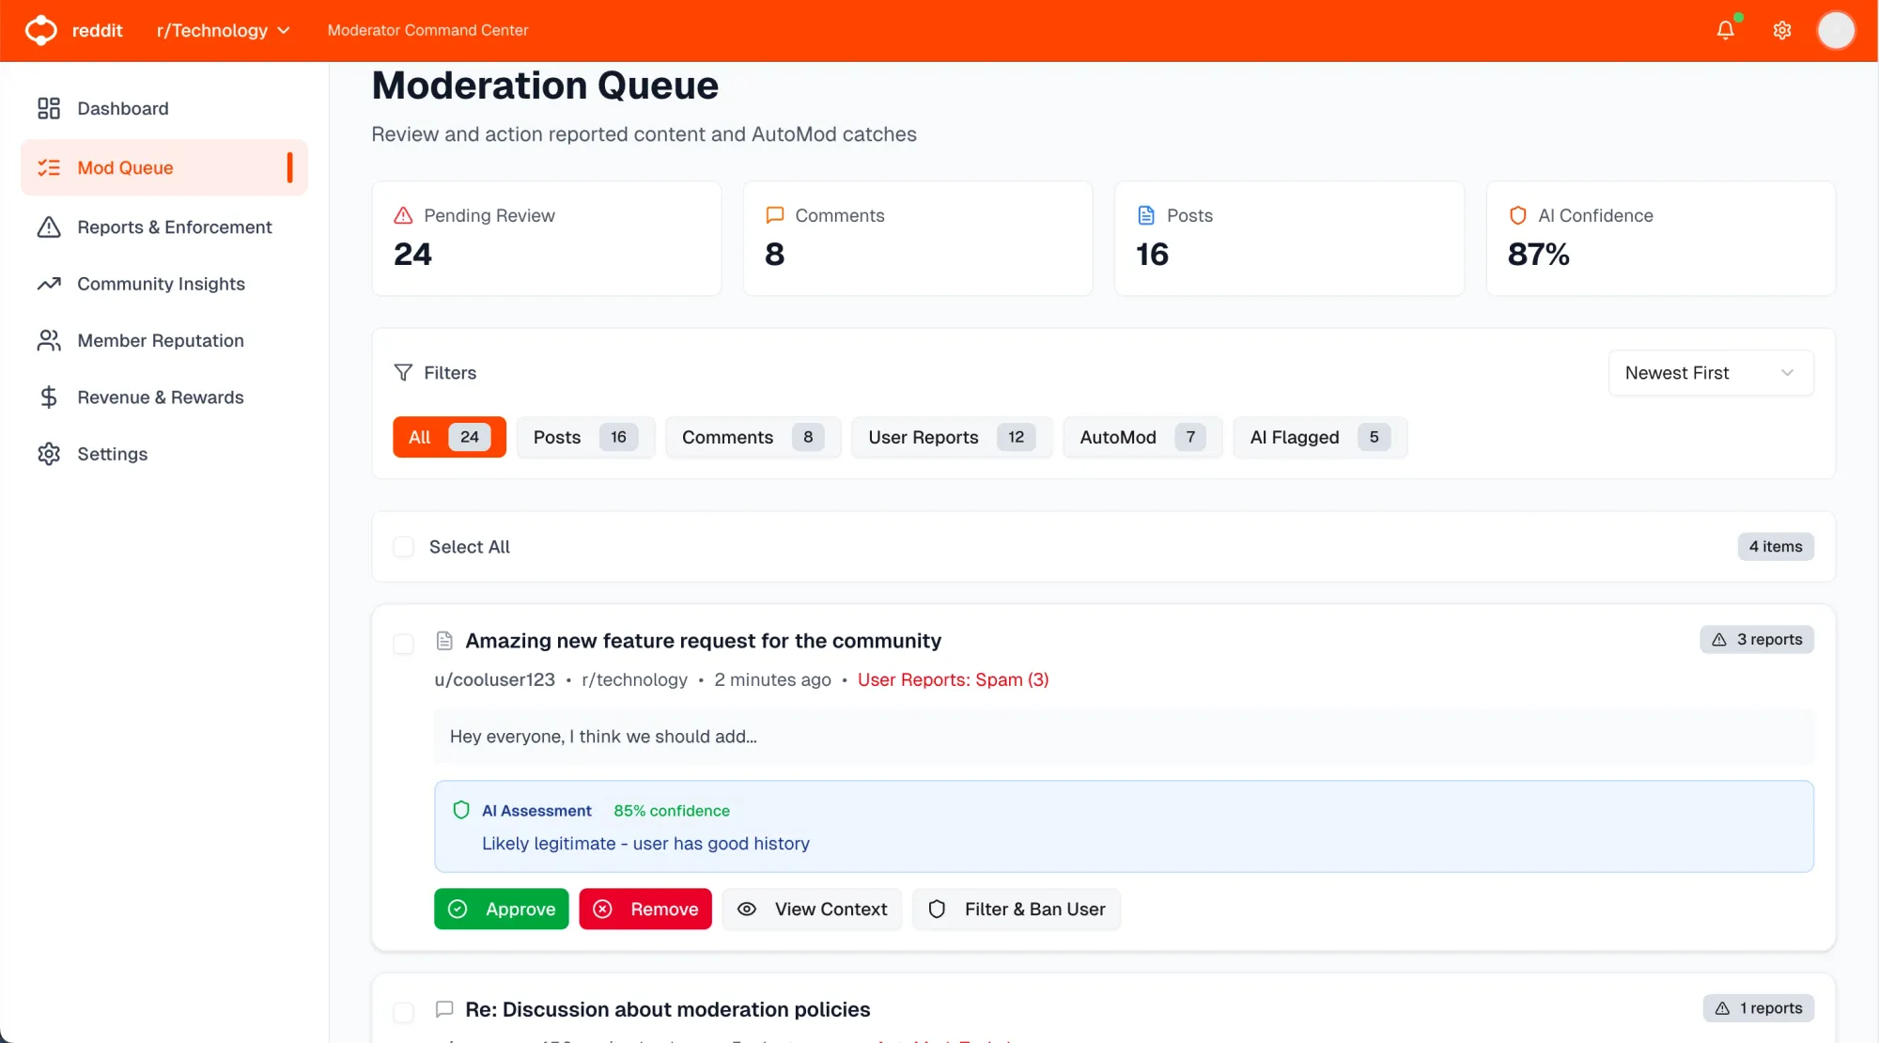This screenshot has height=1043, width=1879.
Task: Check the Select All checkbox
Action: (x=403, y=547)
